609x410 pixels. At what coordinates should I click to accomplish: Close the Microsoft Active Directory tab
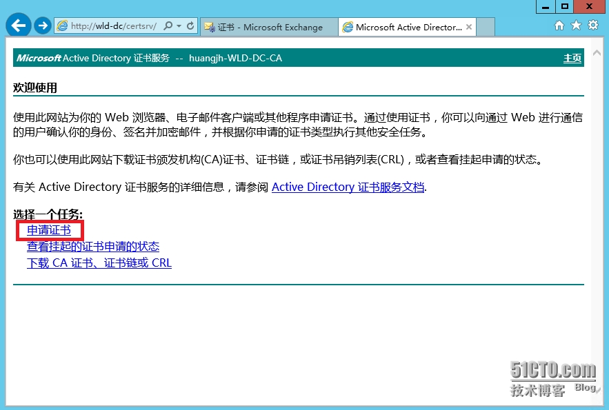pyautogui.click(x=469, y=27)
